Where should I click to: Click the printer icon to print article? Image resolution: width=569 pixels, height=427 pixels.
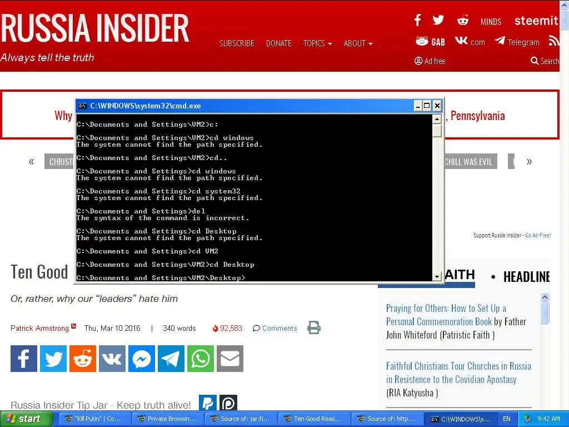click(x=314, y=327)
